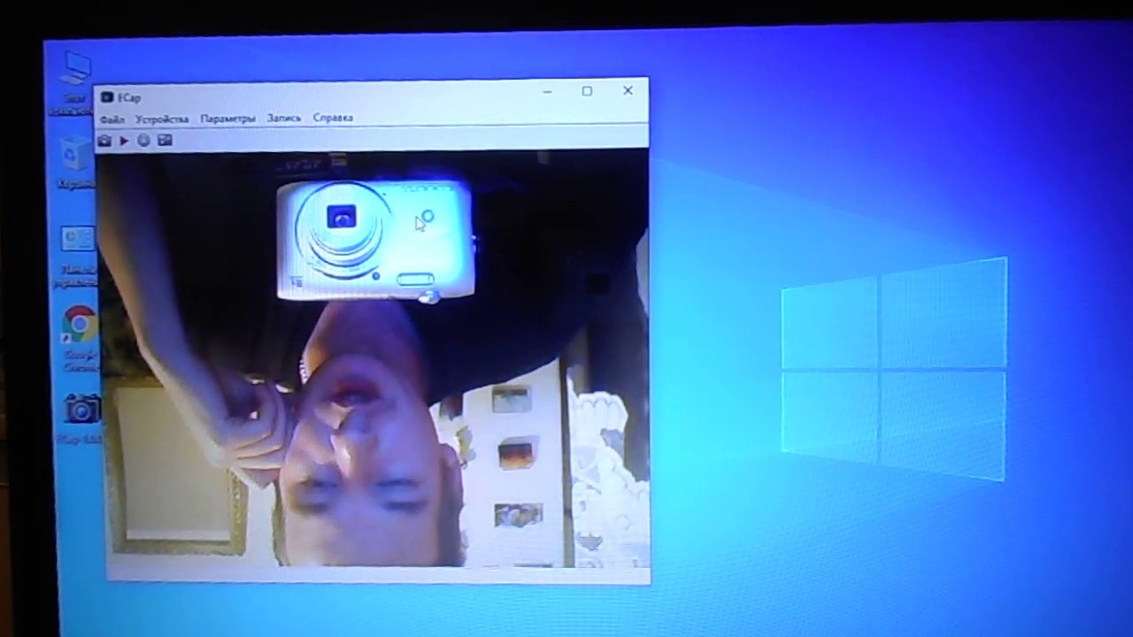
Task: Maximize the FCap window
Action: [587, 91]
